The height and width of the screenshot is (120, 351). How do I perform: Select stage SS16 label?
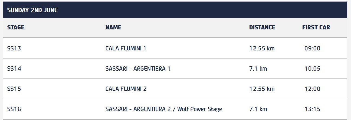[14, 109]
